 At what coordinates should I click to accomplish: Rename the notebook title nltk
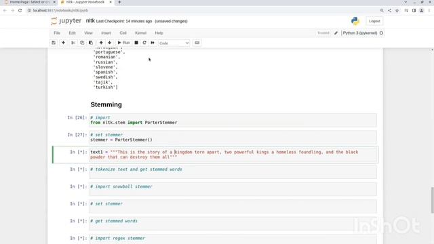pos(90,21)
